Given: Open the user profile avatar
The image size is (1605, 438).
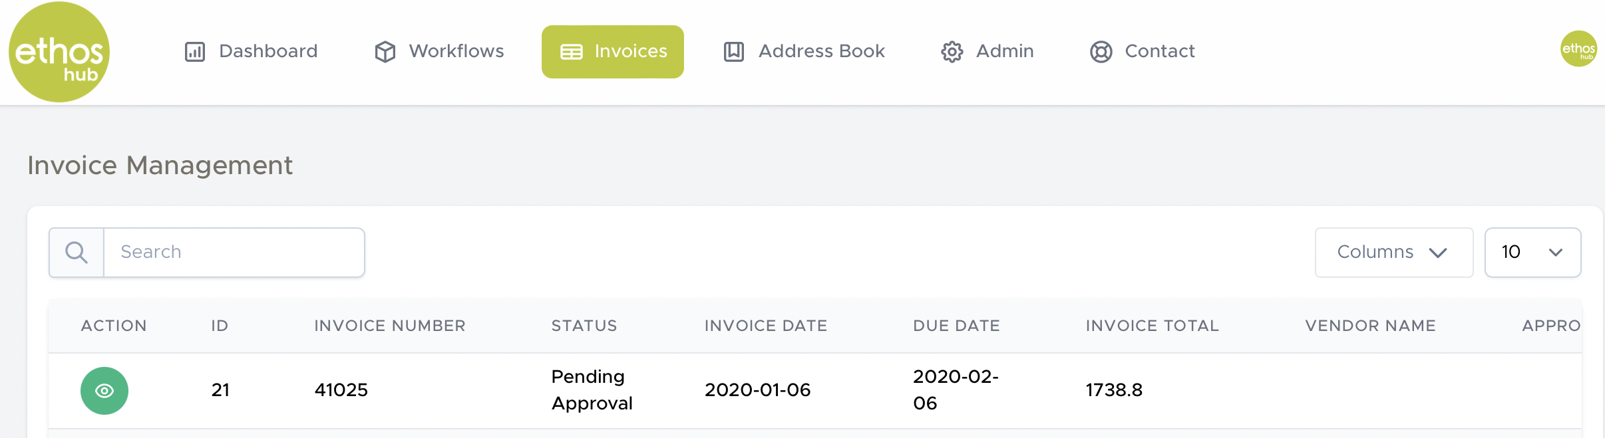Looking at the screenshot, I should [x=1578, y=49].
